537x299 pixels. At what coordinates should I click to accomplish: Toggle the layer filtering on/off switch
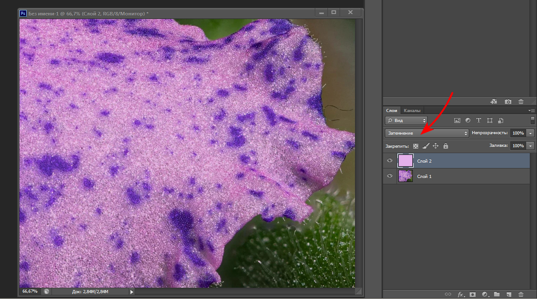click(532, 120)
